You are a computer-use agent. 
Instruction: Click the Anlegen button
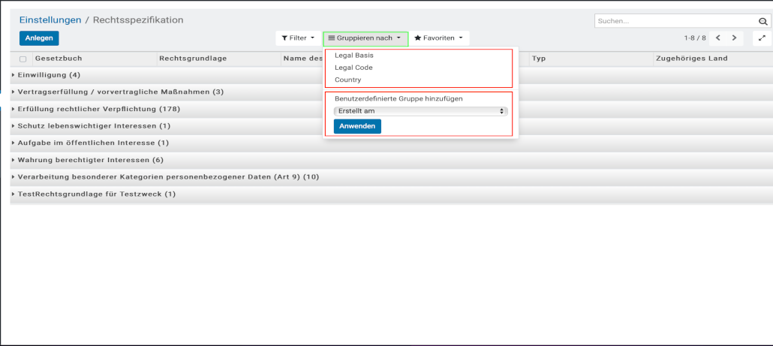pos(38,38)
